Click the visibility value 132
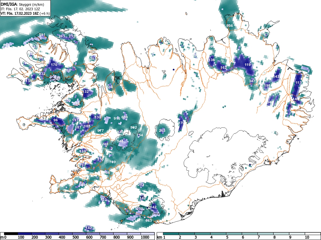This screenshot has height=240, width=321. pos(86,92)
